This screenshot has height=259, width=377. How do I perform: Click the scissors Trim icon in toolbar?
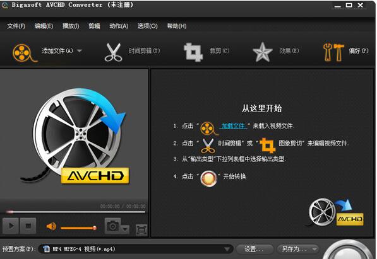pos(113,52)
